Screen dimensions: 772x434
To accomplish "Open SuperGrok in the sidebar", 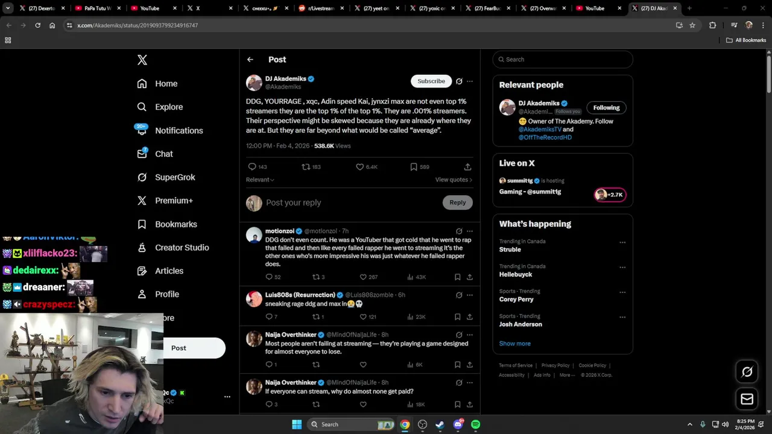I will 166,178.
